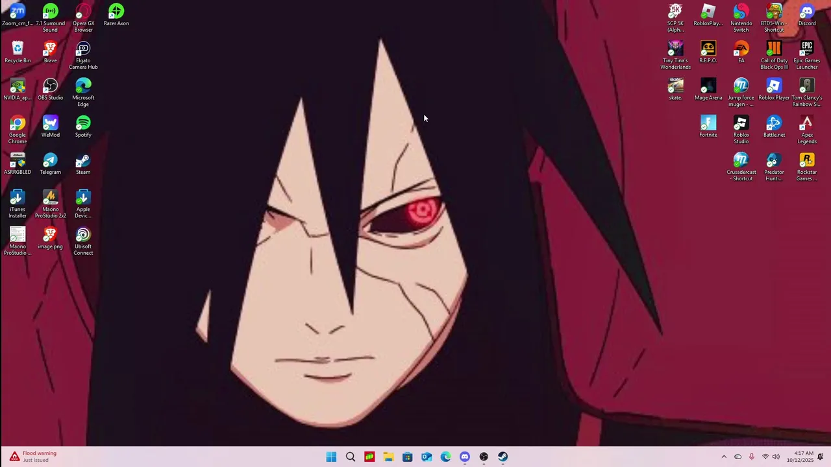Select the SCP SK (Alpha) game icon
Image resolution: width=831 pixels, height=467 pixels.
click(675, 18)
